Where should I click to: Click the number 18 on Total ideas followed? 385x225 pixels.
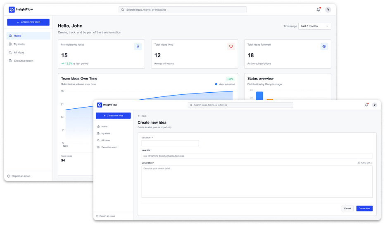point(250,55)
